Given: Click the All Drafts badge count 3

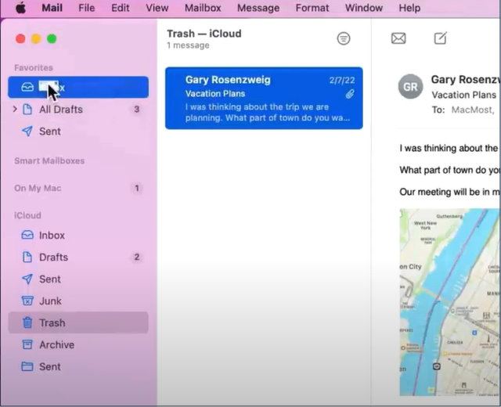Looking at the screenshot, I should [137, 110].
